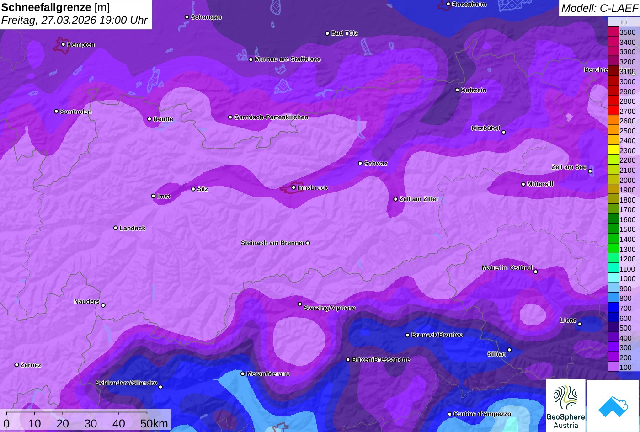Click the Innsbruck city marker
The width and height of the screenshot is (640, 432).
[x=293, y=187]
